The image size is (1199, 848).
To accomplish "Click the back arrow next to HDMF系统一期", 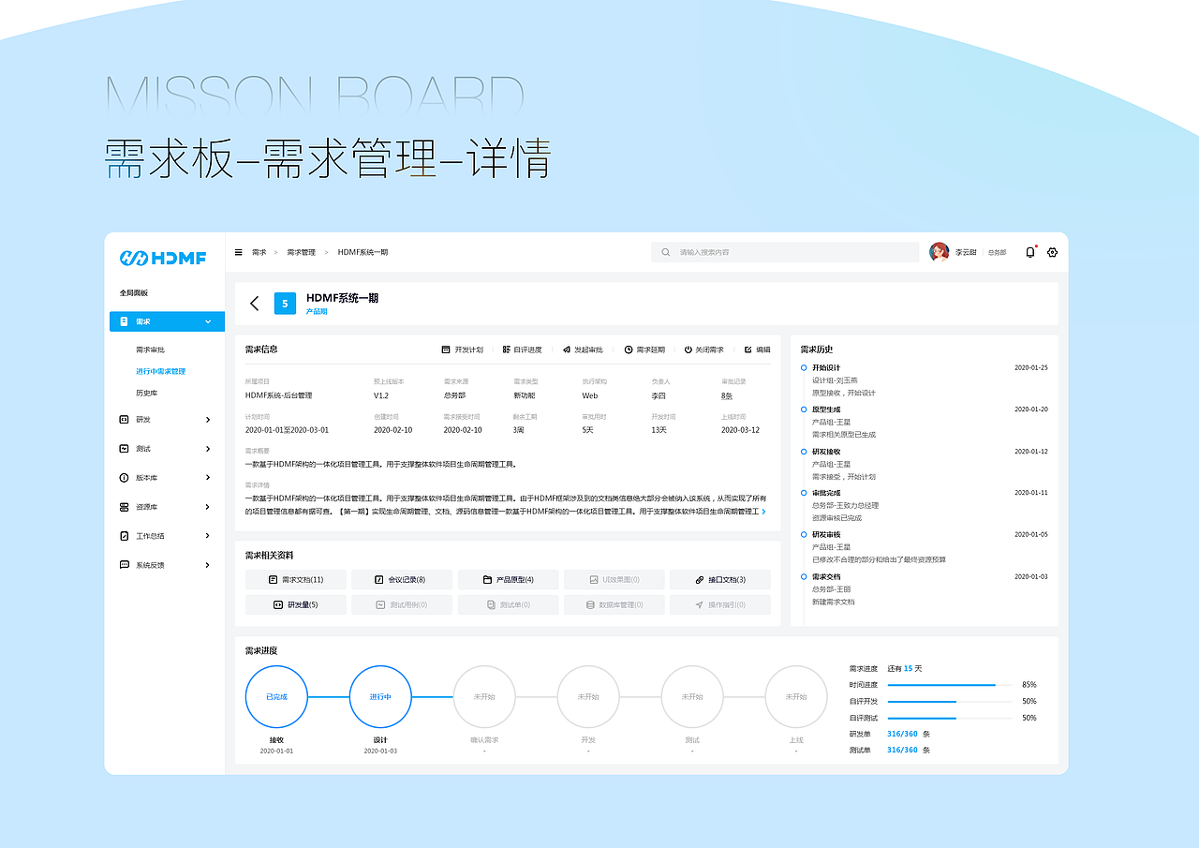I will [254, 303].
